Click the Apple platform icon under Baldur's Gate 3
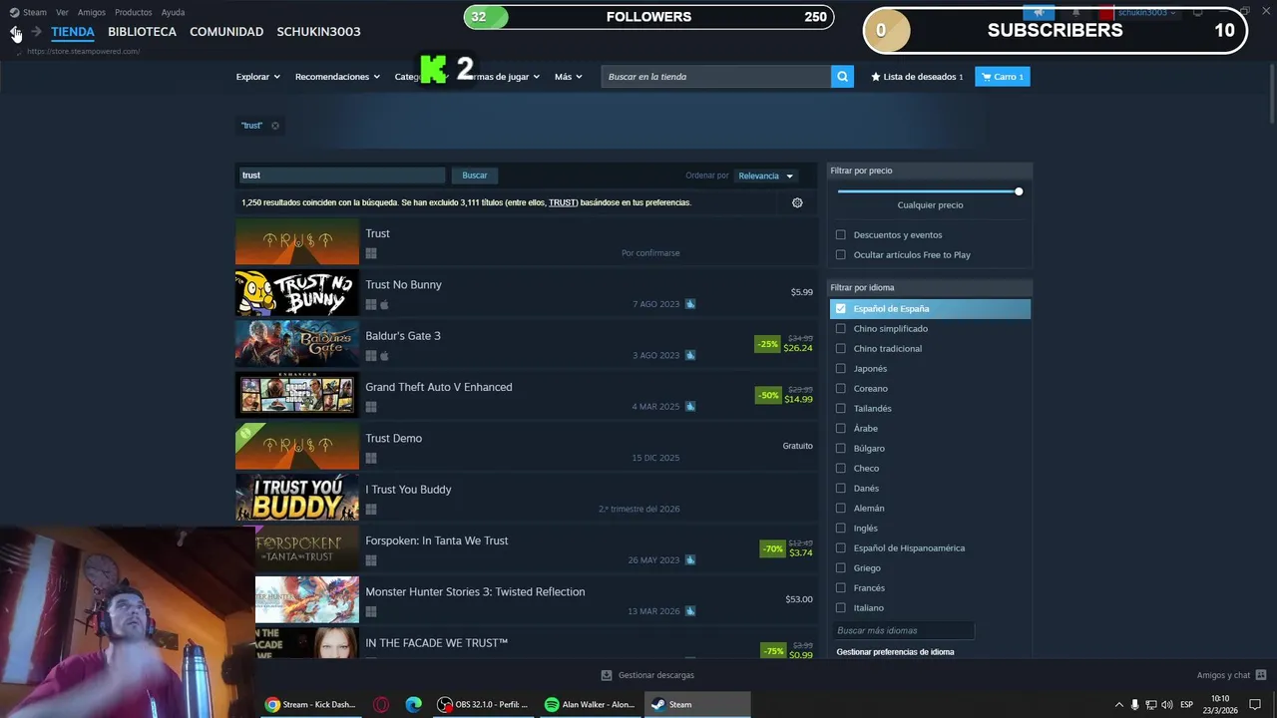The image size is (1277, 718). pyautogui.click(x=384, y=356)
